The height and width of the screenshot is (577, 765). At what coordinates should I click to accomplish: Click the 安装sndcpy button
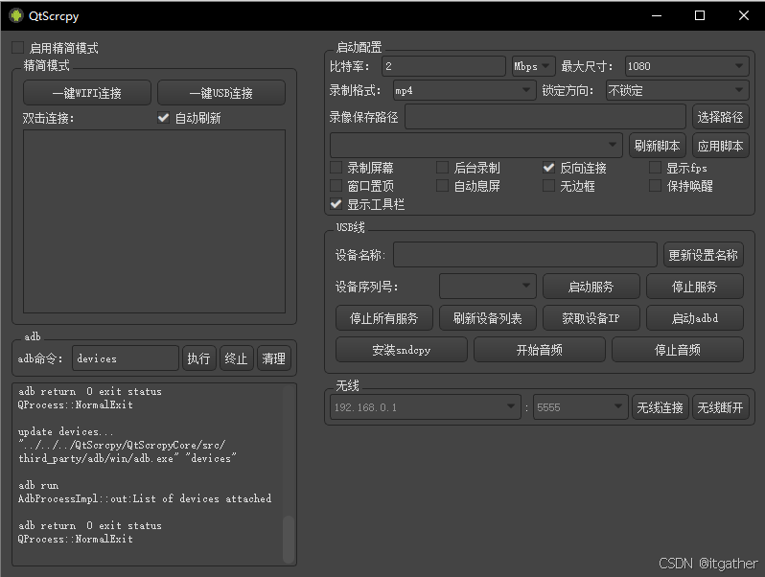(x=401, y=350)
